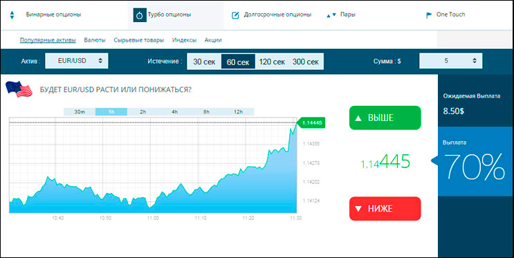Set expiry to 120 сек
Viewport: 514px width, 258px height.
pos(272,62)
